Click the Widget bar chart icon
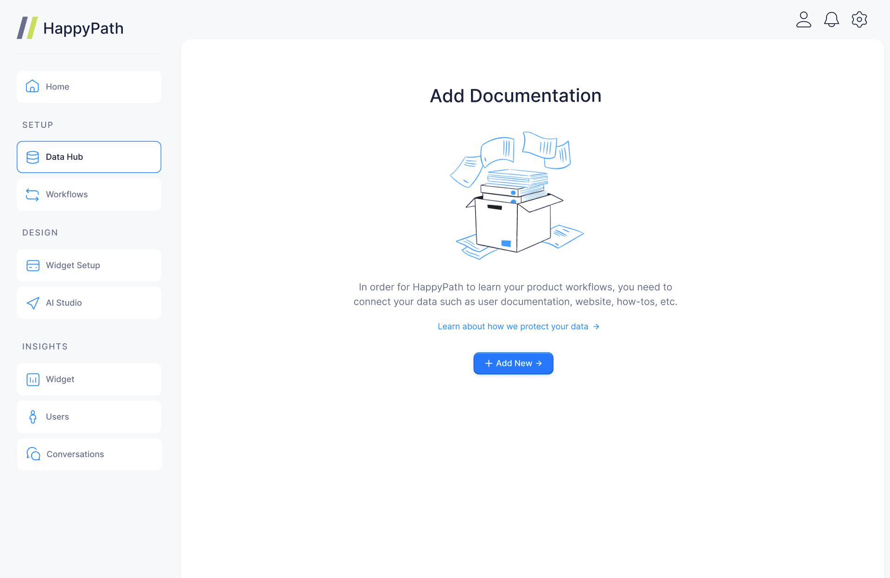This screenshot has width=890, height=578. (x=32, y=379)
